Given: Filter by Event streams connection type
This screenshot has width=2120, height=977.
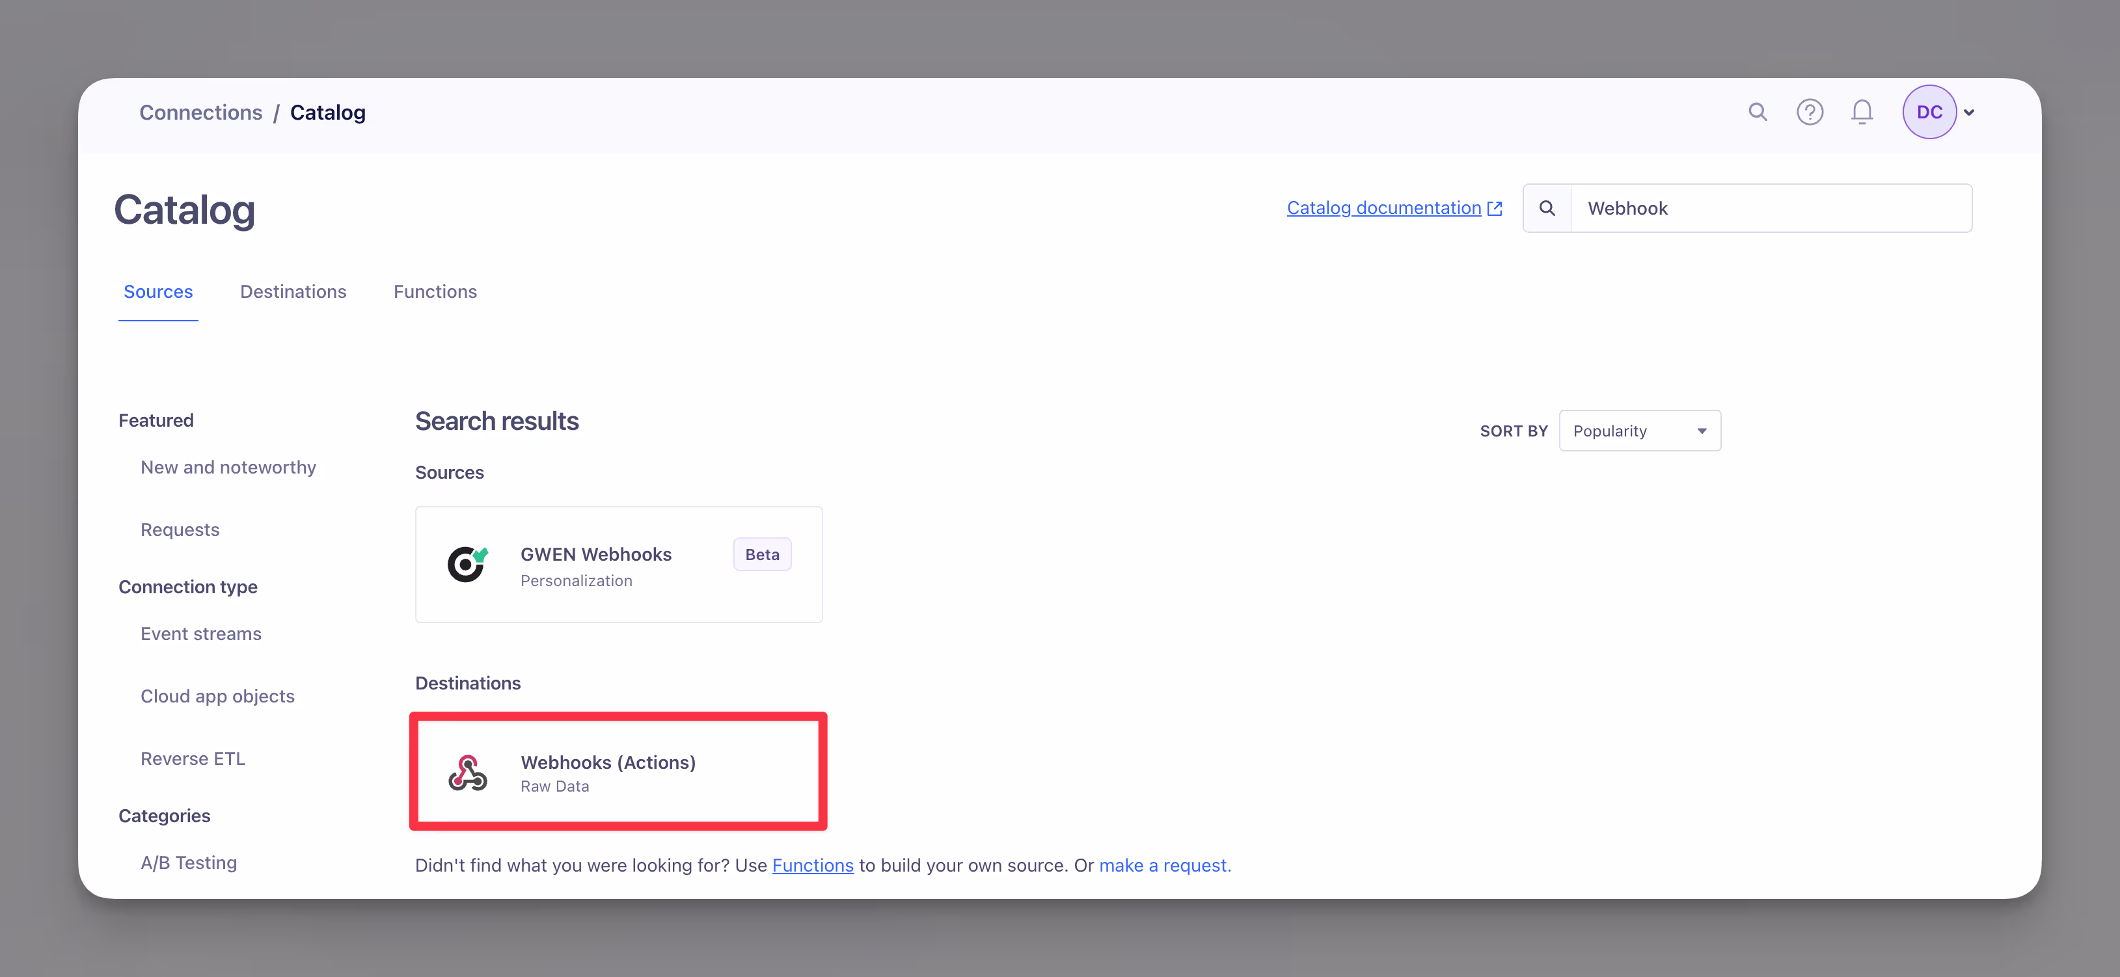Looking at the screenshot, I should [201, 634].
